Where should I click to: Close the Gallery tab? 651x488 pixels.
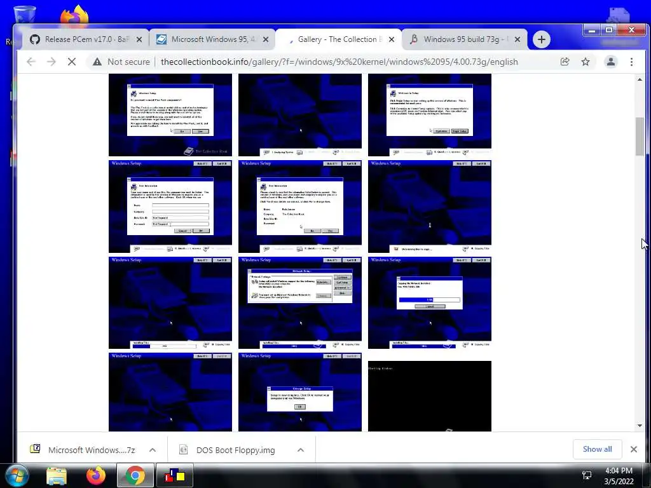[392, 39]
